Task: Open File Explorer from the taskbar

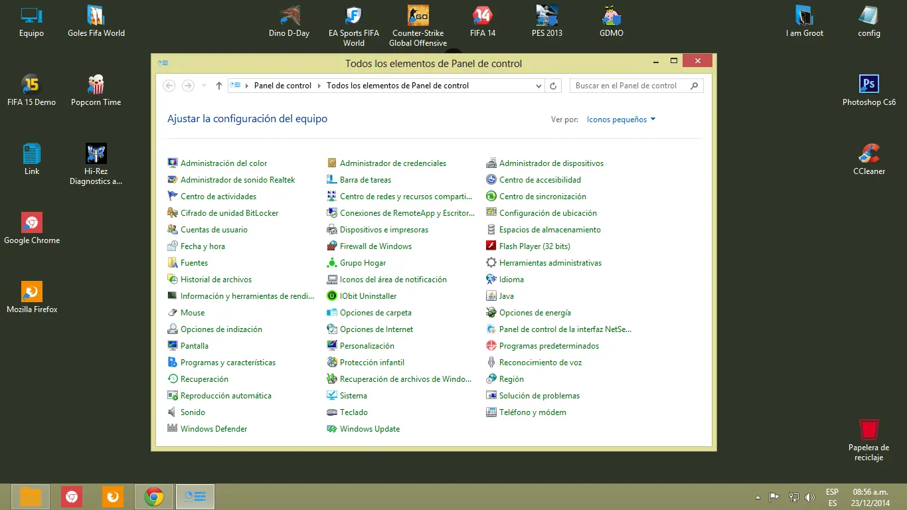Action: coord(31,497)
